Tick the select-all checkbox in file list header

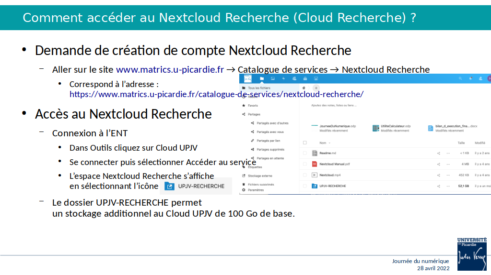tap(304, 143)
